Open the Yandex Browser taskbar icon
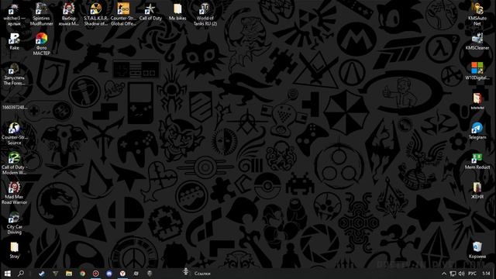 tap(122, 274)
